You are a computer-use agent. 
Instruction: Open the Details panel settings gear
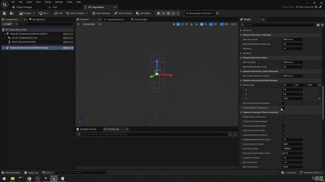(322, 25)
